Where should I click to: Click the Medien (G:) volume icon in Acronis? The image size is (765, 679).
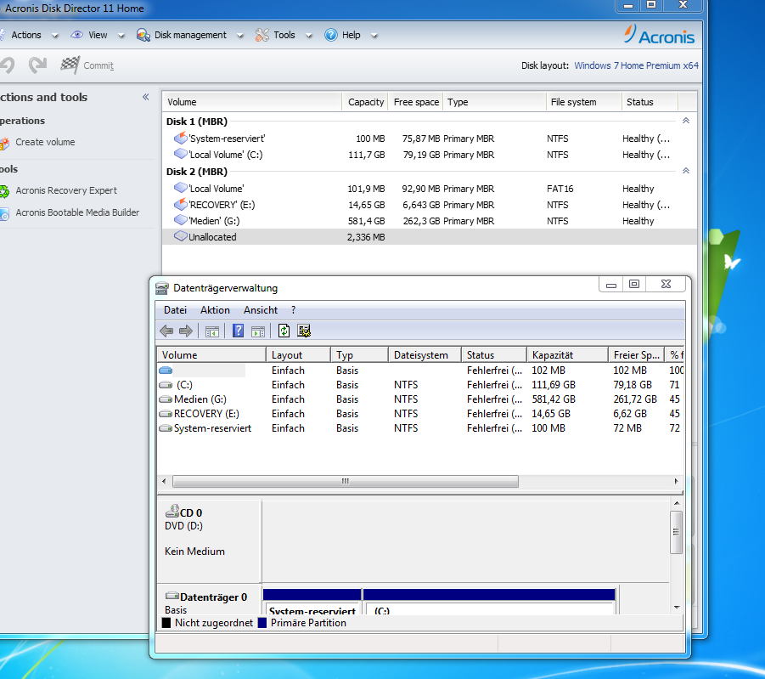(x=181, y=220)
